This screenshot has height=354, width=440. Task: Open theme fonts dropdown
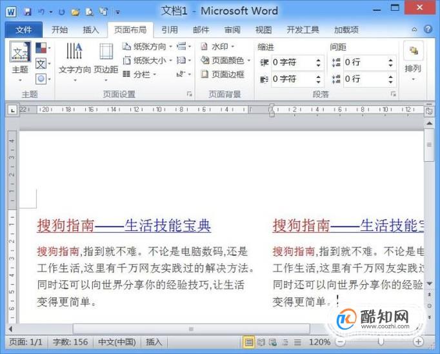click(43, 64)
